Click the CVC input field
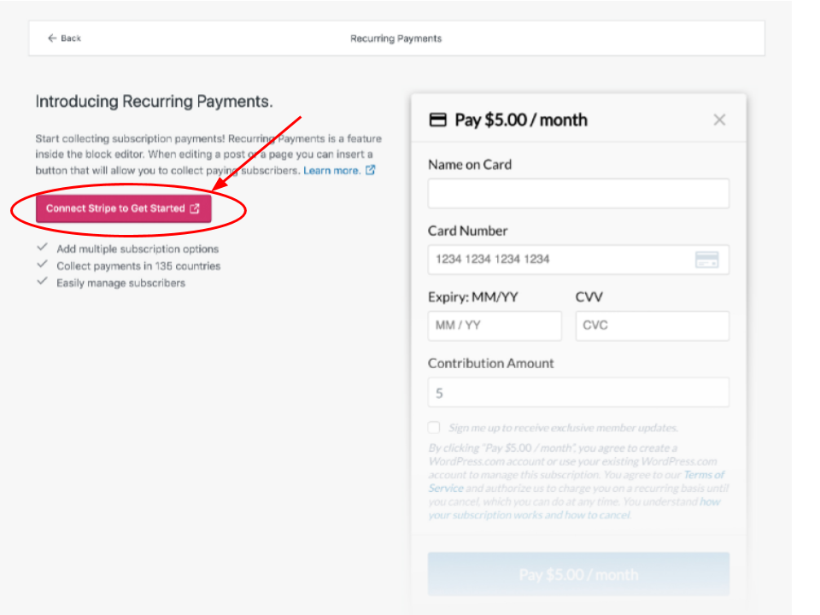Viewport: 820px width, 615px height. 652,325
